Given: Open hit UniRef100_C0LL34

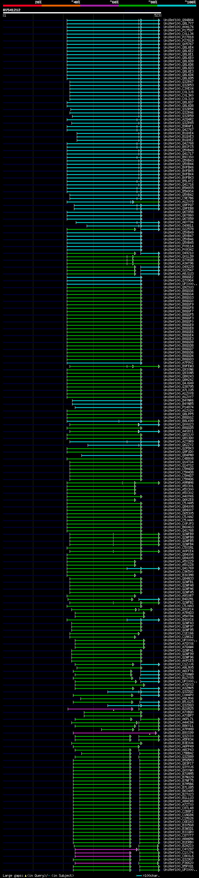Looking at the screenshot, I should coord(178,34).
